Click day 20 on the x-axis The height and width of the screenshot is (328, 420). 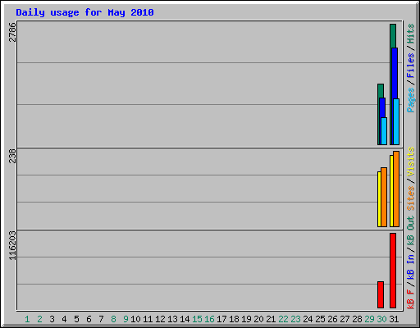pyautogui.click(x=258, y=319)
